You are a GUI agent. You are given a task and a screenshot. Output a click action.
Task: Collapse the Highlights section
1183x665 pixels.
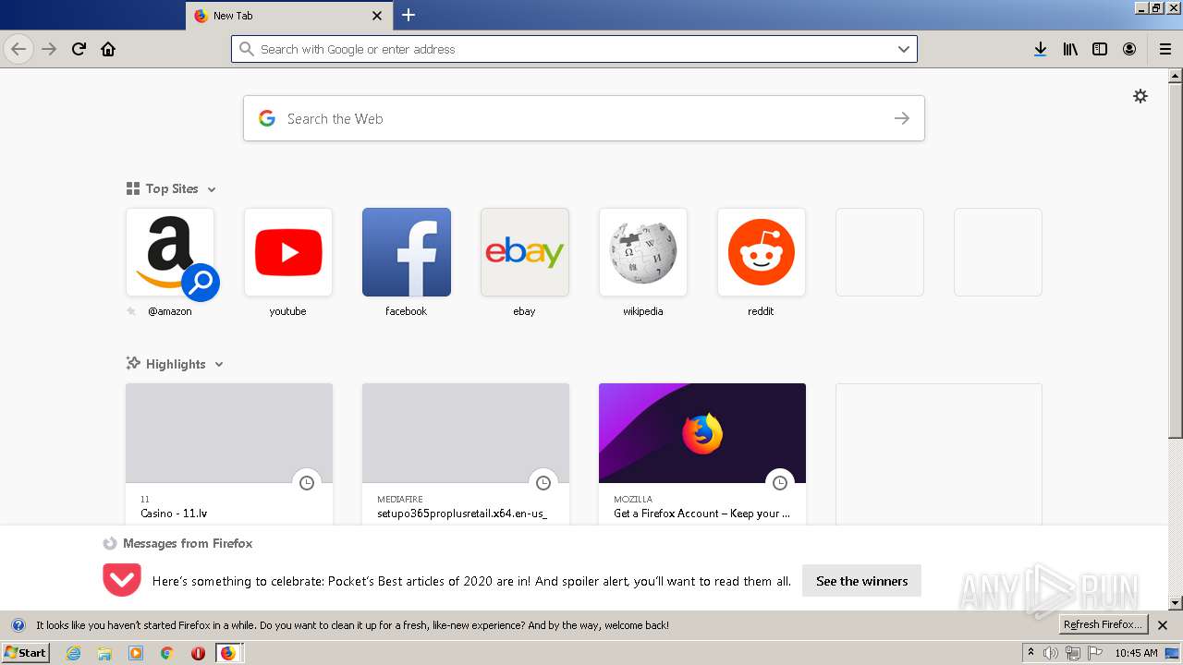point(219,365)
